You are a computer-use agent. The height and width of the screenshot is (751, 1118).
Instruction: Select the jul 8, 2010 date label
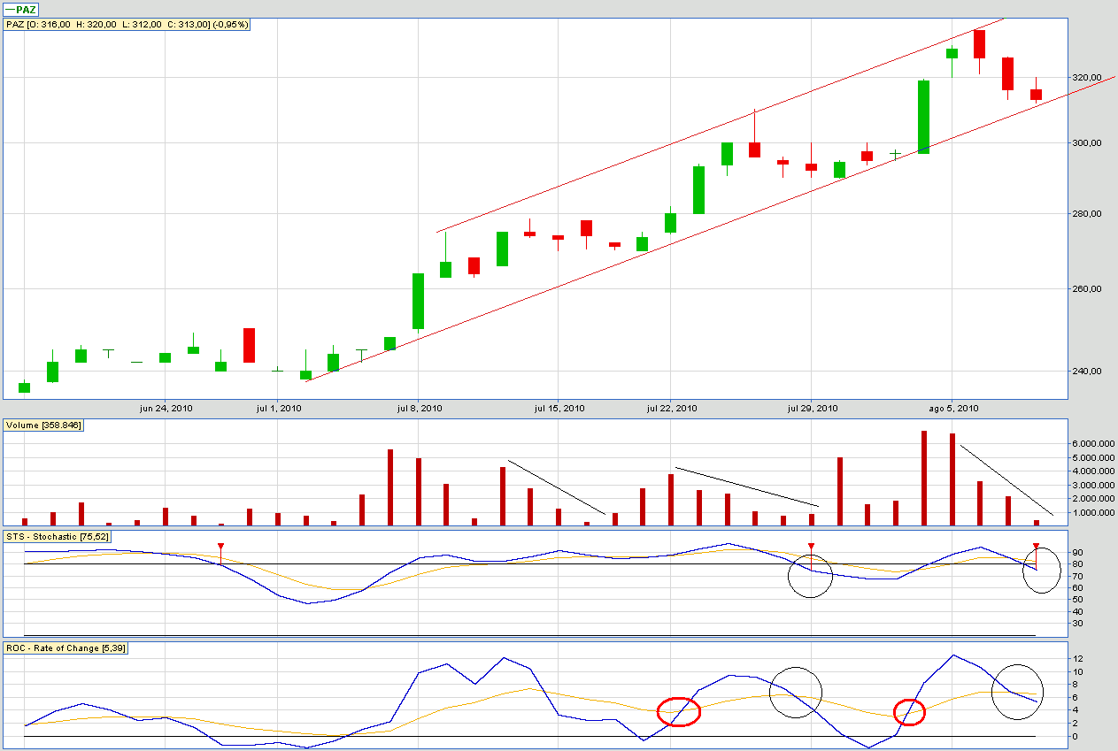coord(420,408)
